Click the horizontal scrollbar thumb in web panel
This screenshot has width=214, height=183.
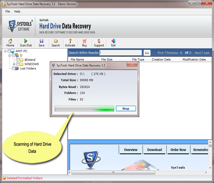click(113, 172)
